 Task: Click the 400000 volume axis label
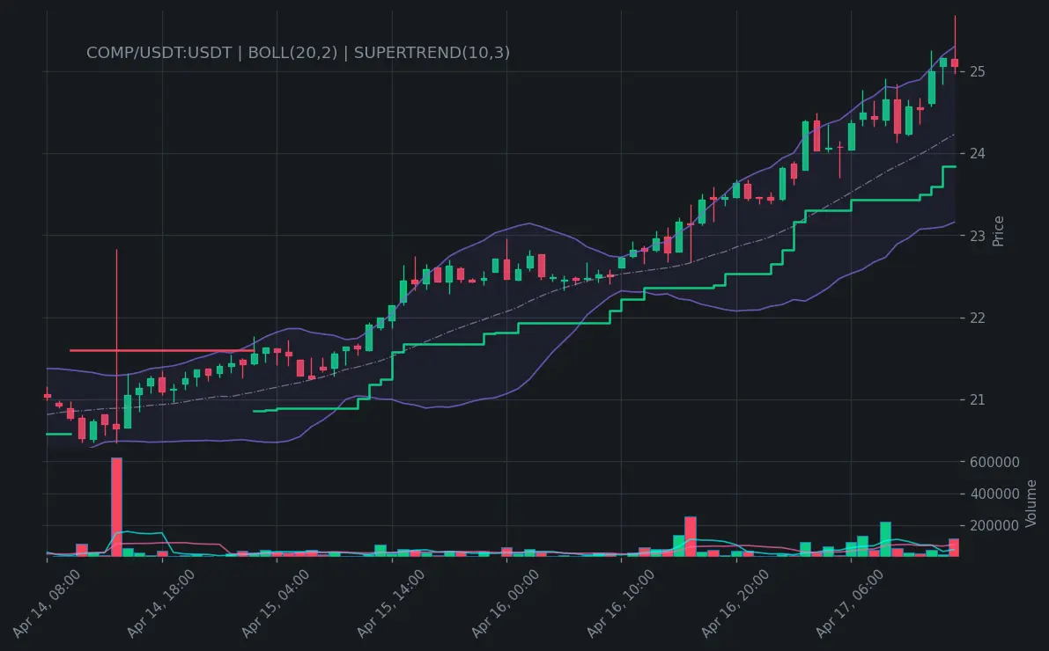[x=994, y=494]
